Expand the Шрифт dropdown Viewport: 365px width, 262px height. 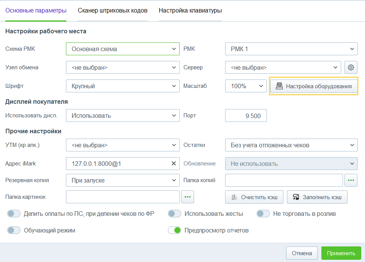(x=122, y=86)
